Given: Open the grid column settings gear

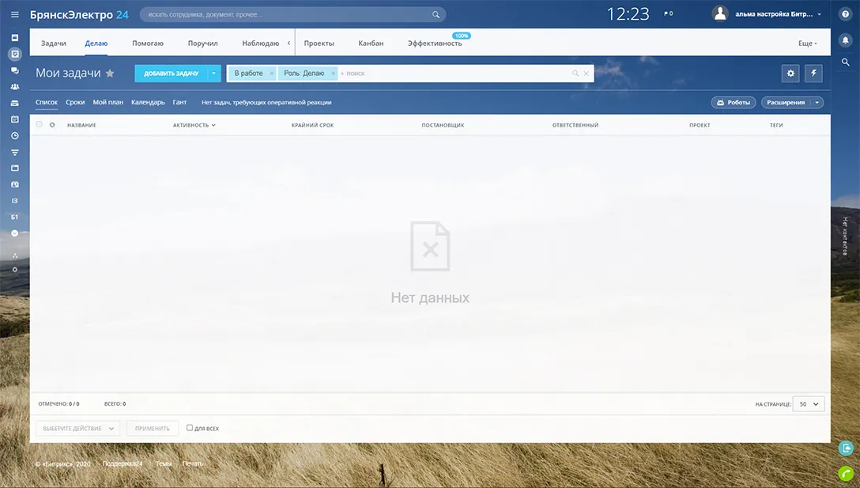Looking at the screenshot, I should (52, 125).
